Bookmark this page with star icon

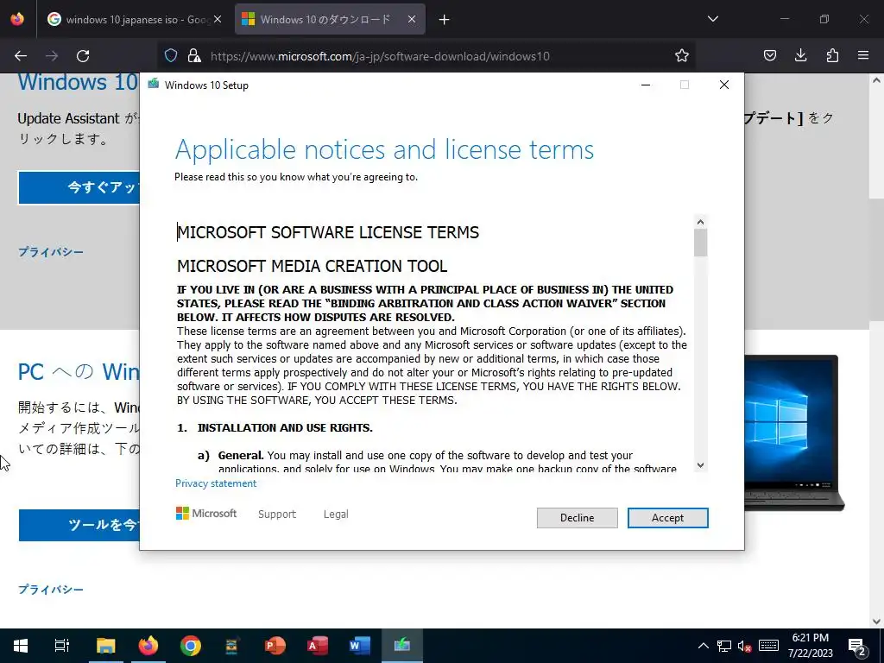(682, 55)
